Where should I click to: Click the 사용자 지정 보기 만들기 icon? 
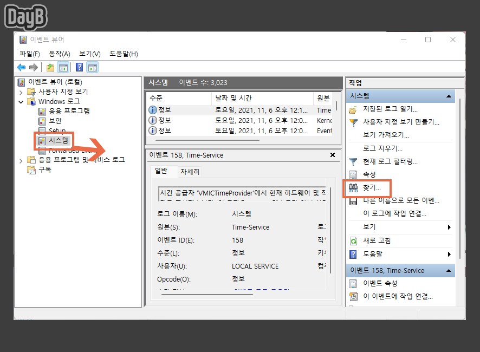(x=353, y=122)
